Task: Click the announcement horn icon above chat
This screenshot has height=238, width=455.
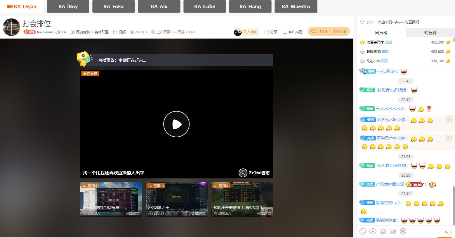Action: tap(362, 22)
